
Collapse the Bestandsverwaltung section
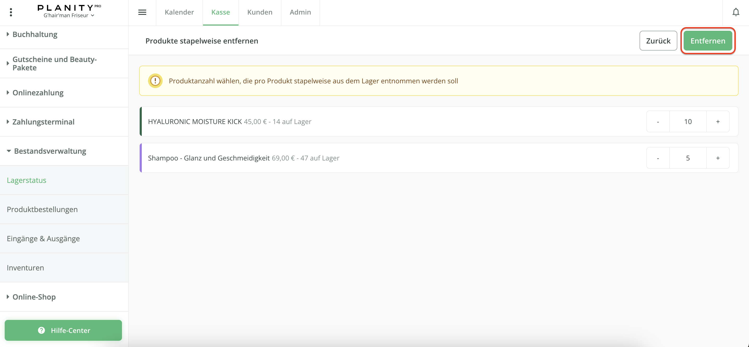[x=50, y=151]
